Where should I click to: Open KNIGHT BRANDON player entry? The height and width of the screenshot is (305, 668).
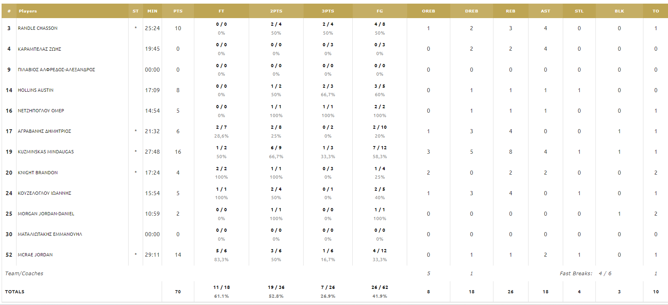click(37, 173)
